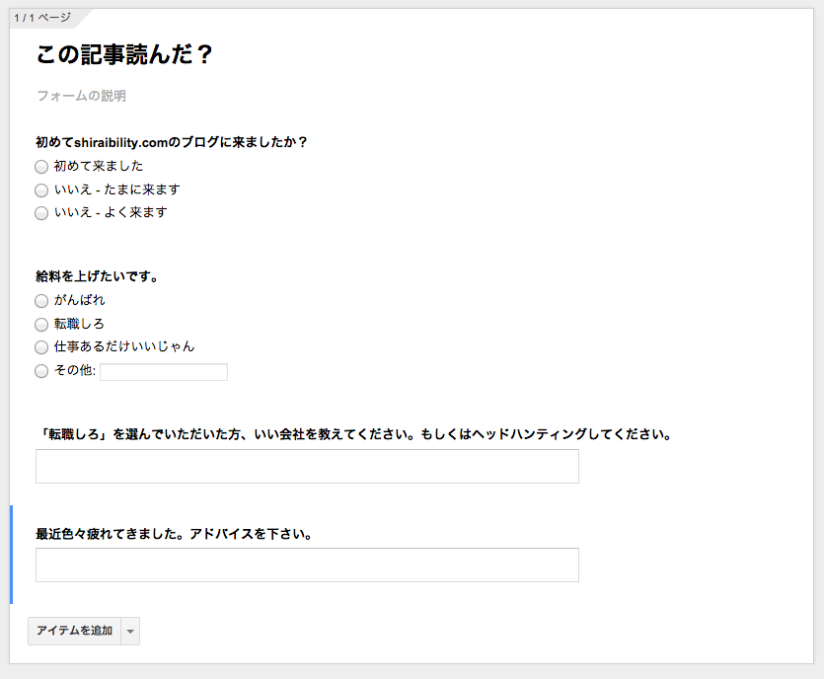The height and width of the screenshot is (679, 824).
Task: Click the question 初めてshiraibility.comのブログに来ましたか？
Action: [172, 142]
